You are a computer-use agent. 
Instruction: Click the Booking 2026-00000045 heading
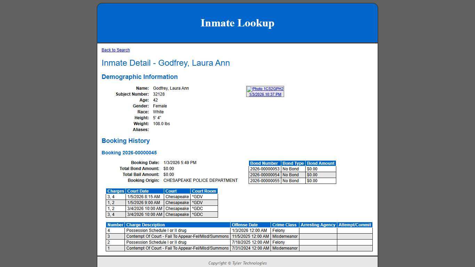(129, 153)
